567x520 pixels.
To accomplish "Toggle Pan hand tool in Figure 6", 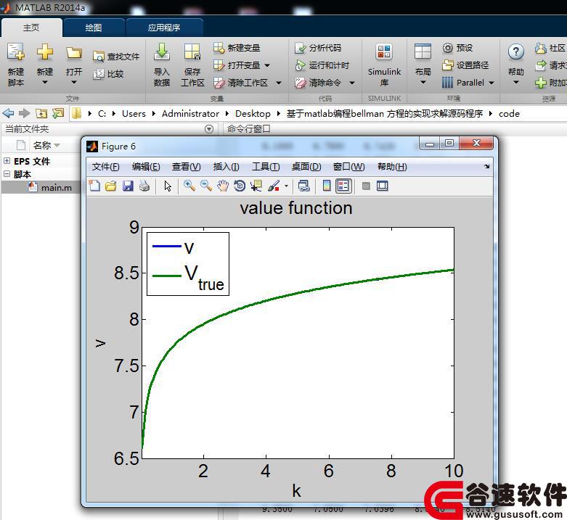I will point(223,186).
